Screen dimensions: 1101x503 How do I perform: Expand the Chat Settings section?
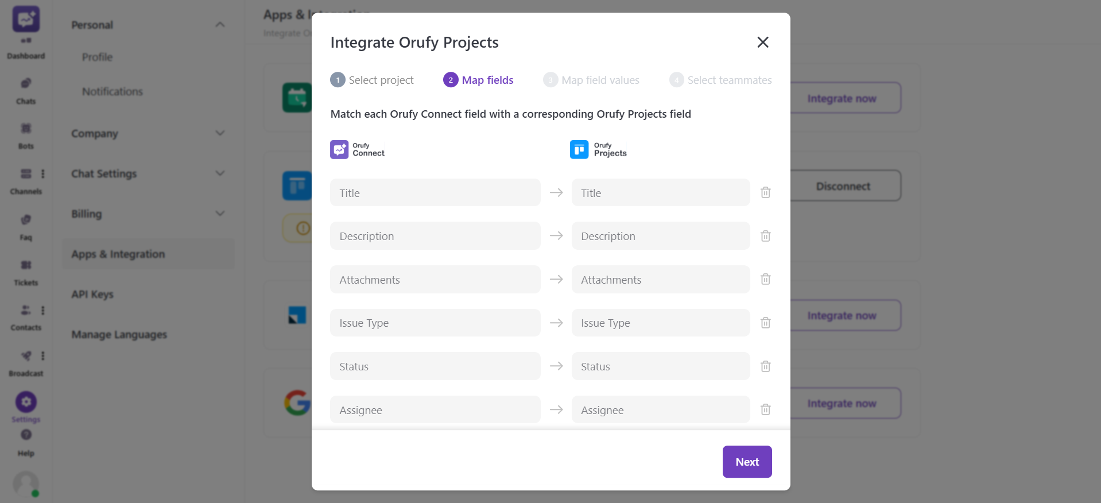point(220,173)
